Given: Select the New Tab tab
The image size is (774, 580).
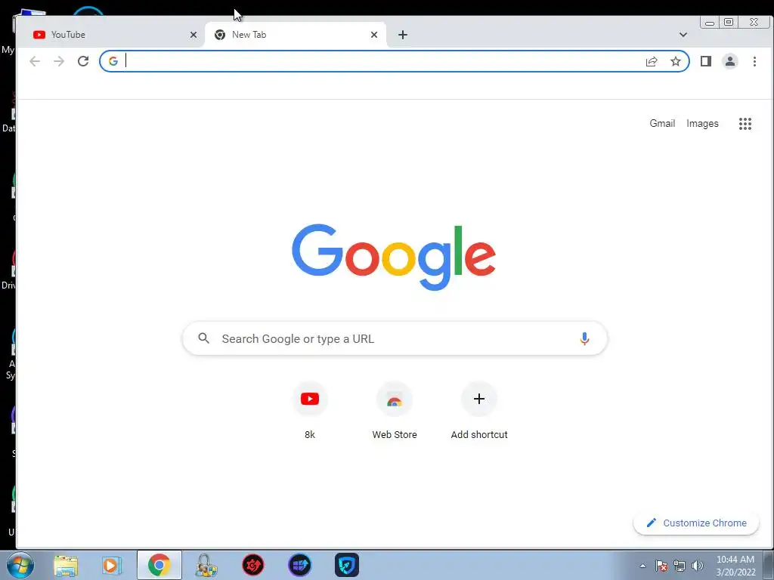Looking at the screenshot, I should click(x=296, y=35).
